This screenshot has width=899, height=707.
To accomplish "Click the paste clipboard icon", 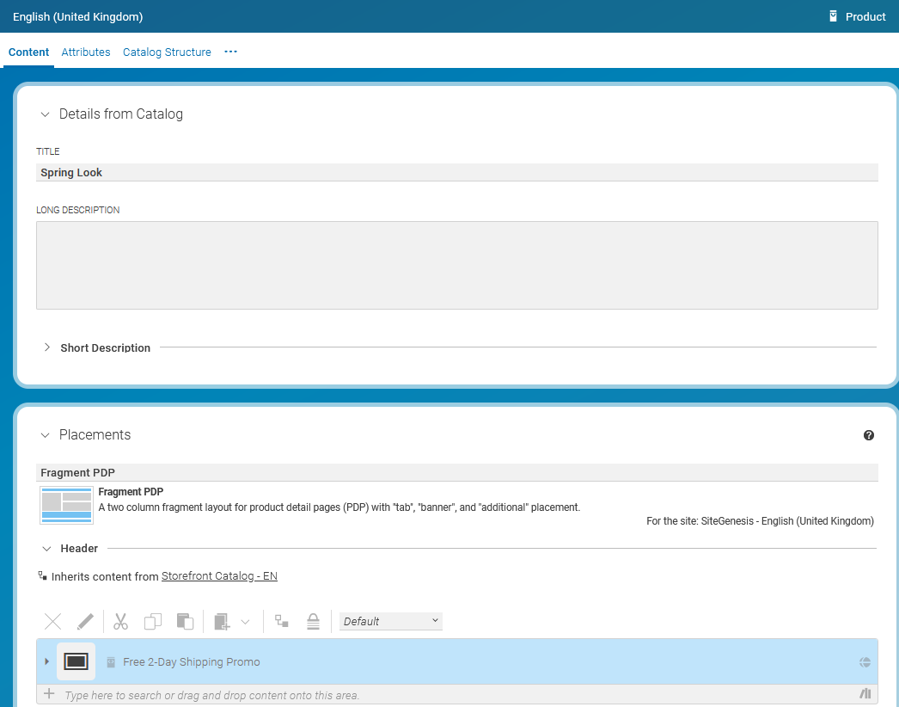I will (185, 621).
